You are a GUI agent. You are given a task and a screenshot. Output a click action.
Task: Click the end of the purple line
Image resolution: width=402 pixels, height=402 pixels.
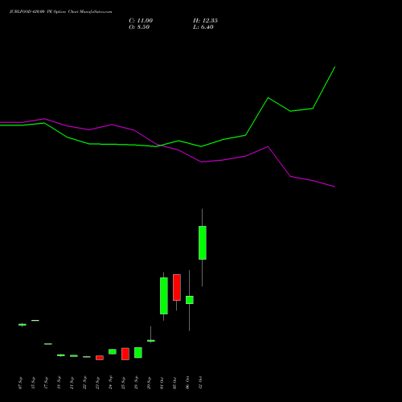[x=334, y=187]
